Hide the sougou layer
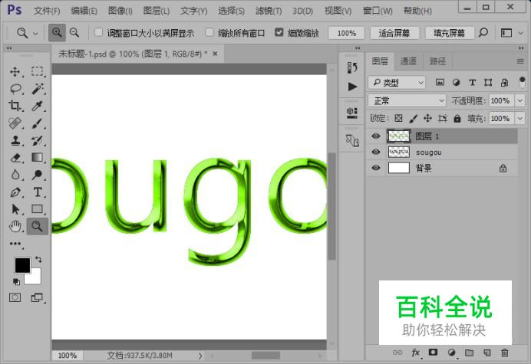This screenshot has height=364, width=531. pos(375,152)
